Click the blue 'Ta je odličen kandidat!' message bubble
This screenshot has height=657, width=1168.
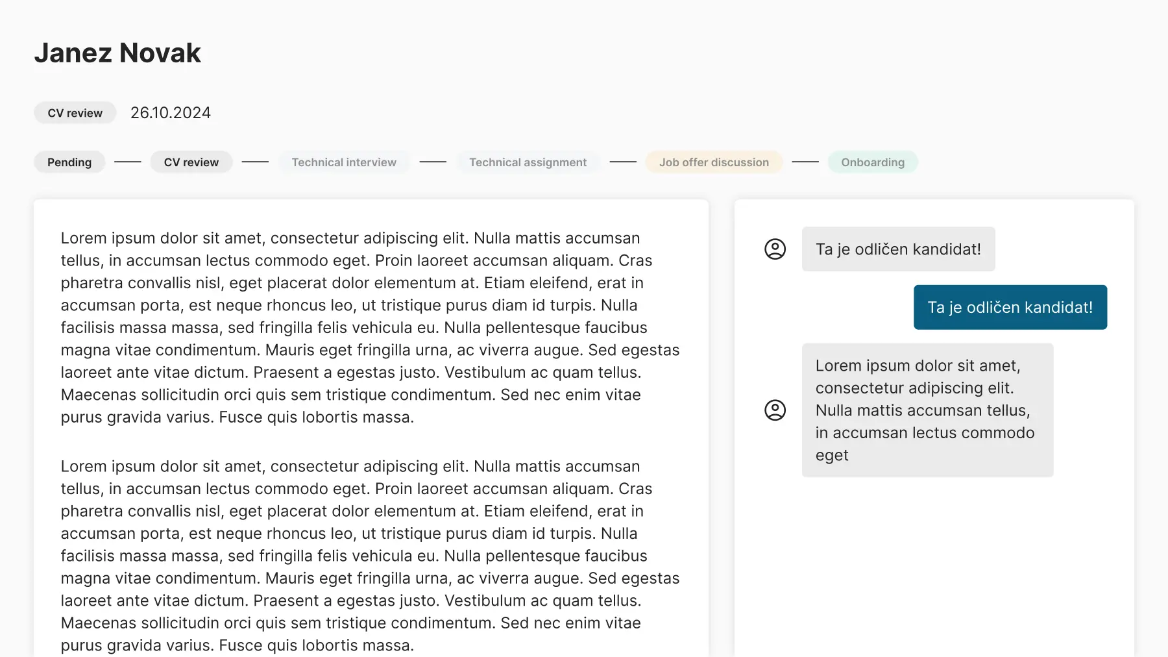pyautogui.click(x=1010, y=307)
